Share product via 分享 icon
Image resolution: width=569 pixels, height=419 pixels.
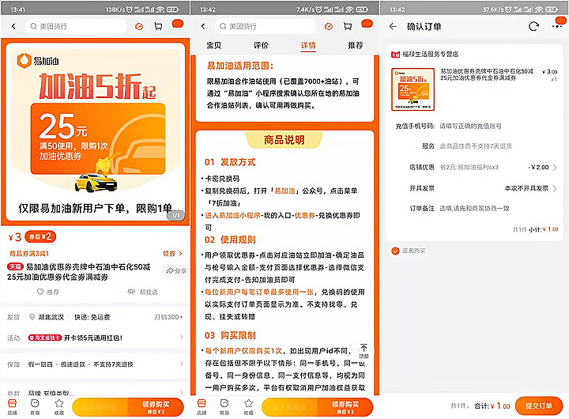(x=176, y=271)
